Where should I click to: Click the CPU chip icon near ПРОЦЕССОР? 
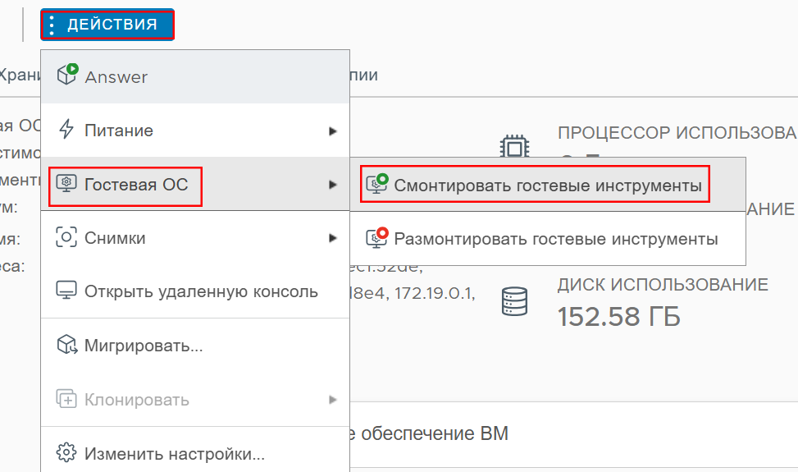pos(514,147)
